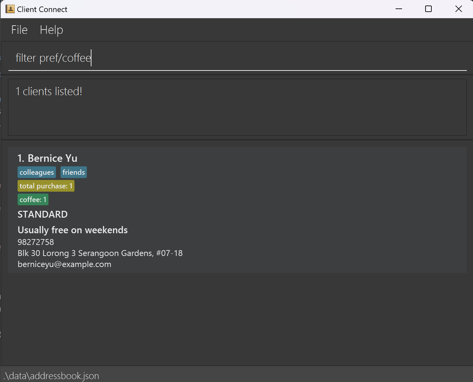Click the Client Connect app icon
The width and height of the screenshot is (473, 382).
[10, 9]
